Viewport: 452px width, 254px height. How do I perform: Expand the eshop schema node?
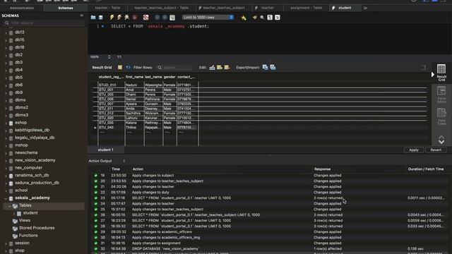tap(6, 123)
